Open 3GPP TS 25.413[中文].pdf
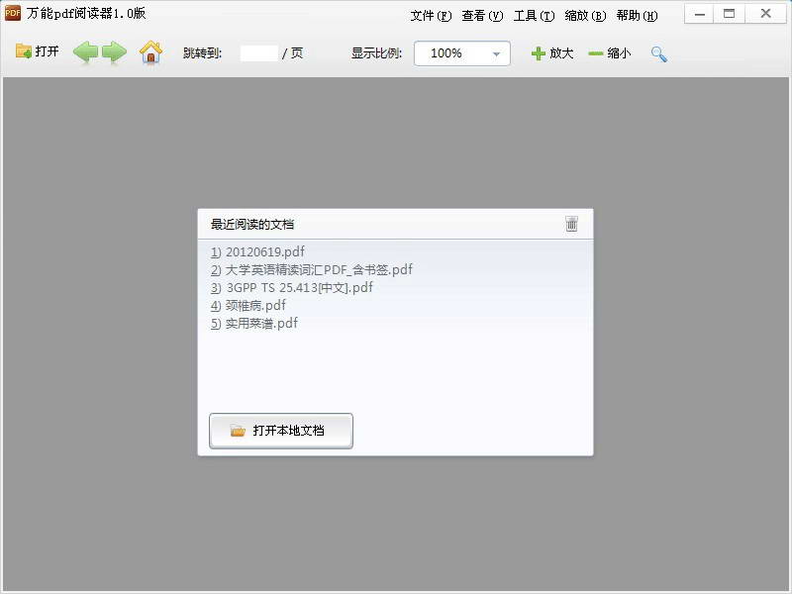The width and height of the screenshot is (792, 594). pyautogui.click(x=292, y=287)
